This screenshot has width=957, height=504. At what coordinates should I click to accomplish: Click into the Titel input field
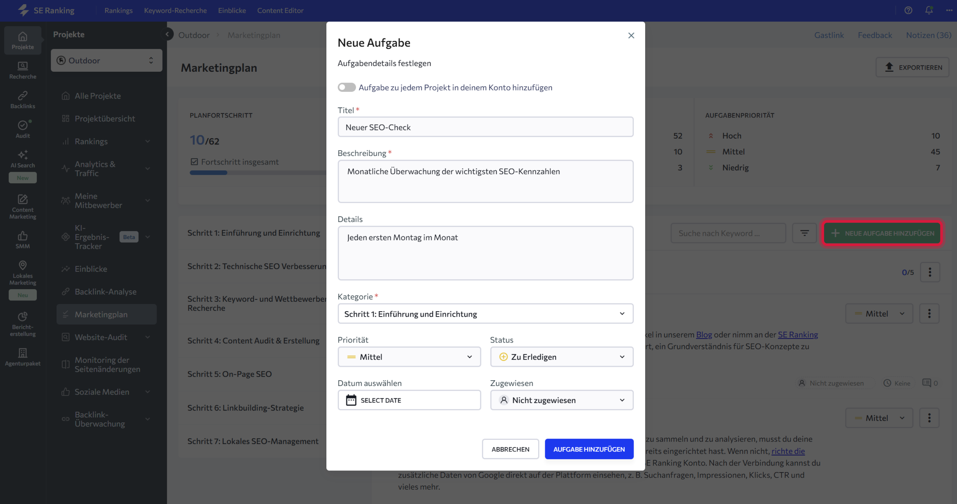click(485, 127)
